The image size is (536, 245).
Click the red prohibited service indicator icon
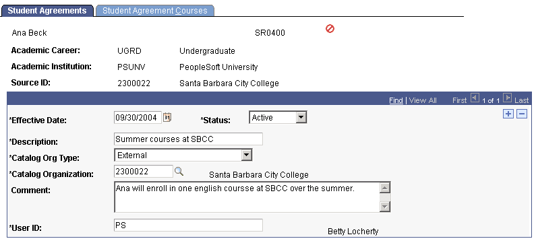(x=330, y=29)
